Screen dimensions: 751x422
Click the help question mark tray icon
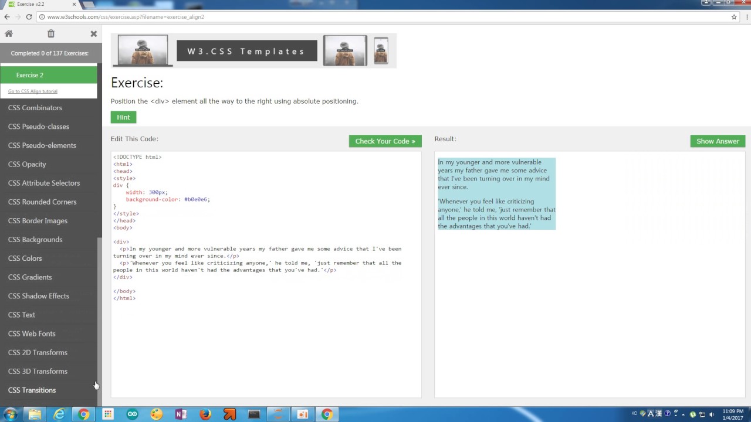pyautogui.click(x=667, y=414)
